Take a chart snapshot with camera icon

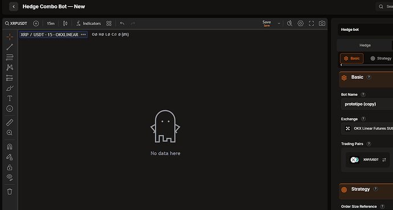coord(322,23)
